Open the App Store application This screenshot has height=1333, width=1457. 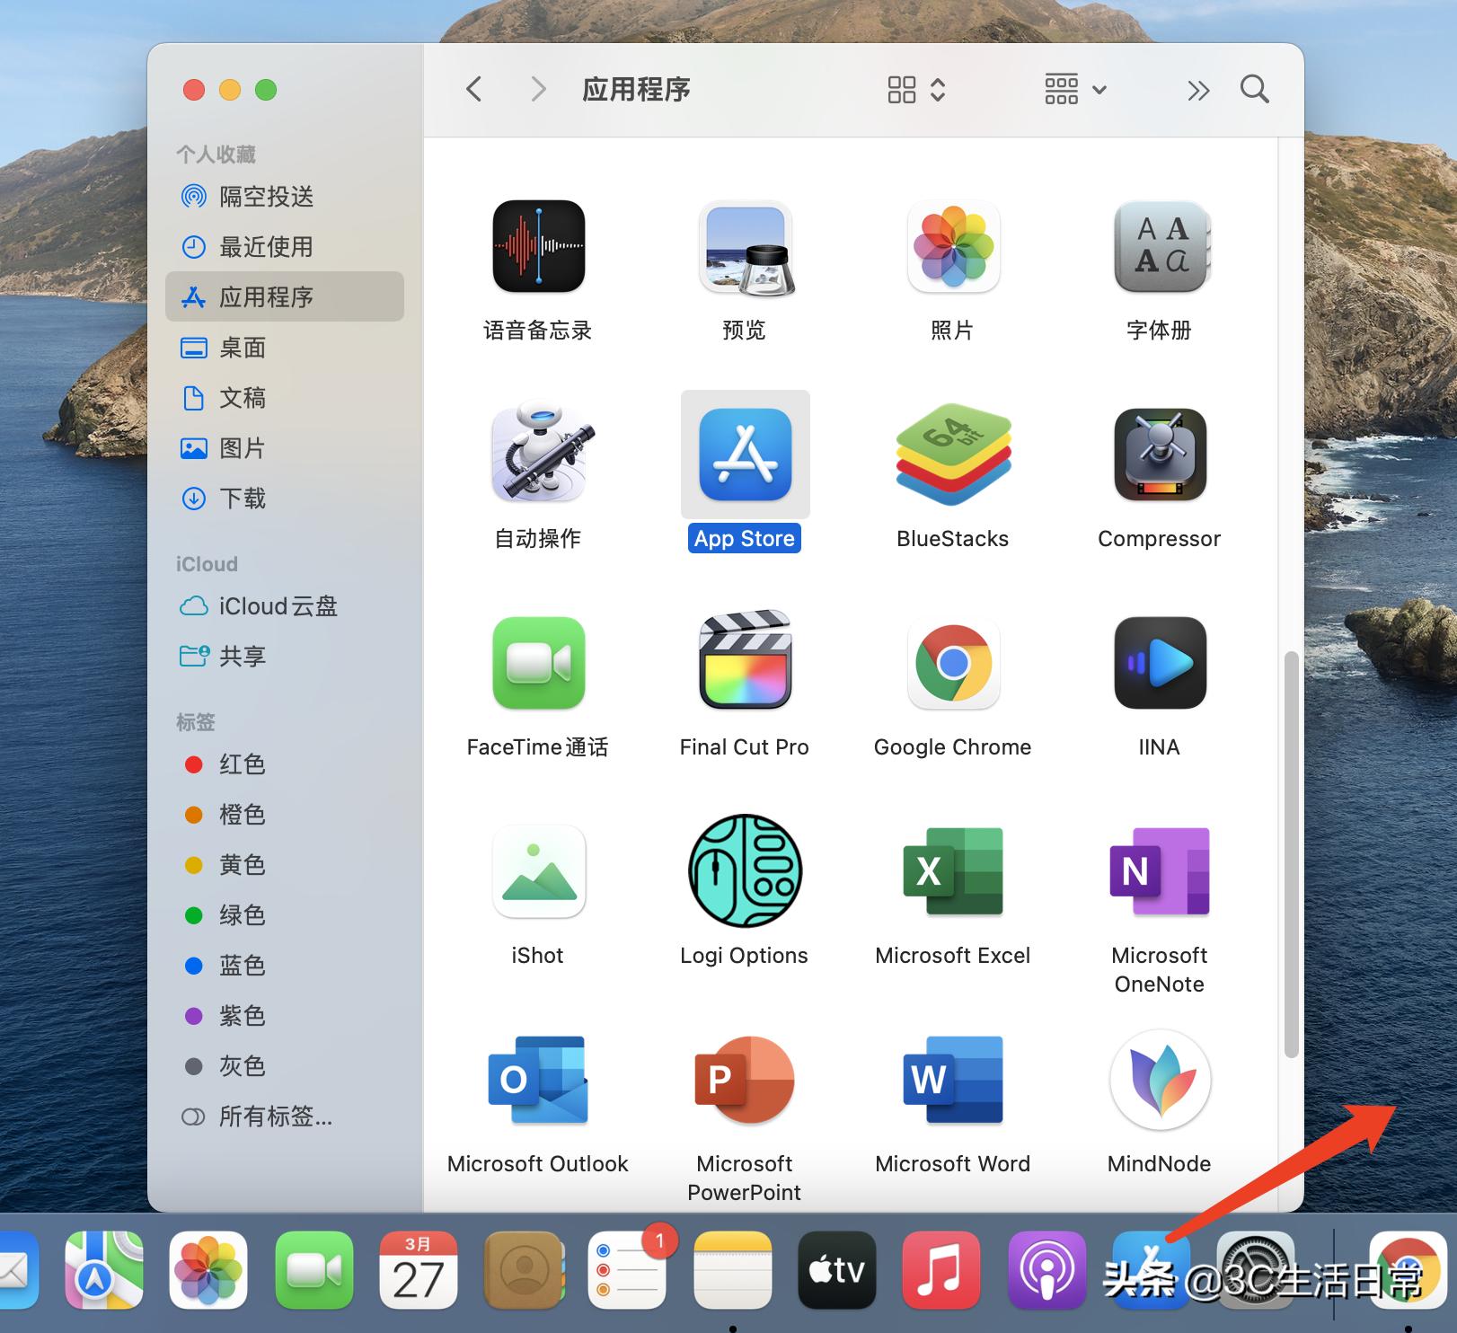(x=744, y=455)
